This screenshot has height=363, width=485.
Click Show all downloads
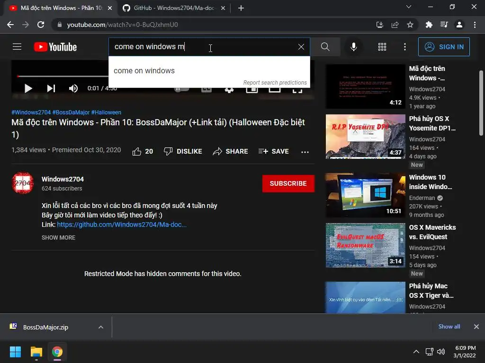[449, 327]
